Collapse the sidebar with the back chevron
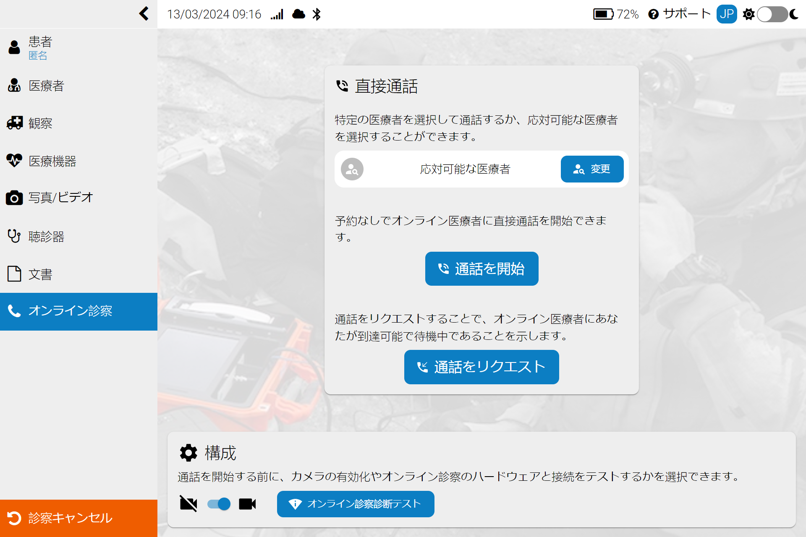Image resolution: width=806 pixels, height=537 pixels. (144, 14)
